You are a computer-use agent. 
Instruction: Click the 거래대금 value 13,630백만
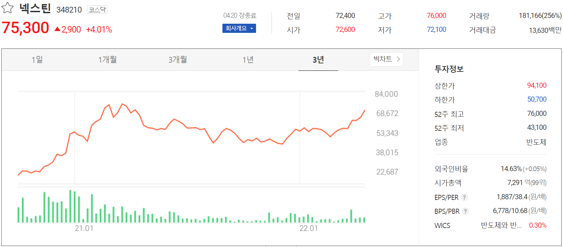(545, 30)
